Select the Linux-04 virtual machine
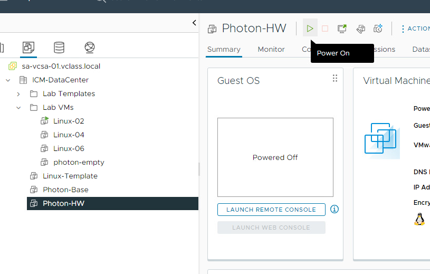Screen dimensions: 430x274 click(x=69, y=135)
